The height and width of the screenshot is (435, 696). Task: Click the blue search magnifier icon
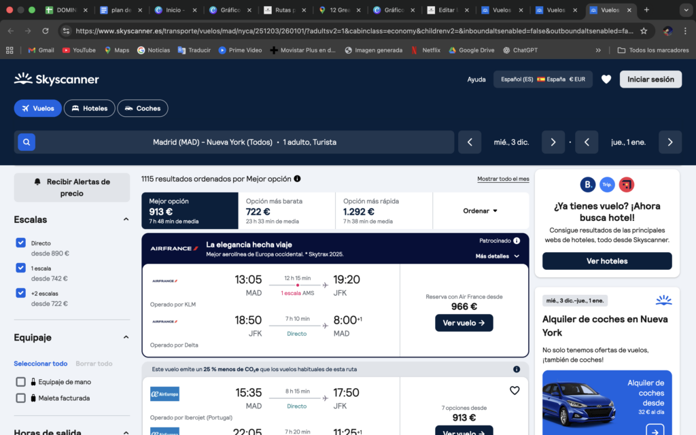coord(26,142)
